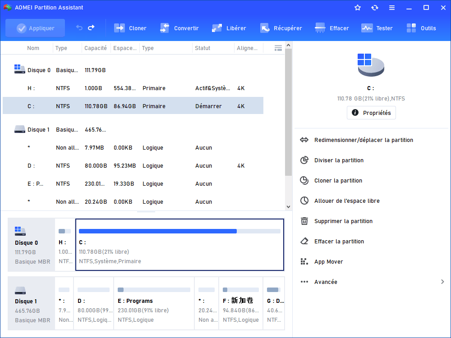451x338 pixels.
Task: Select the C: block in disk map
Action: pos(180,245)
